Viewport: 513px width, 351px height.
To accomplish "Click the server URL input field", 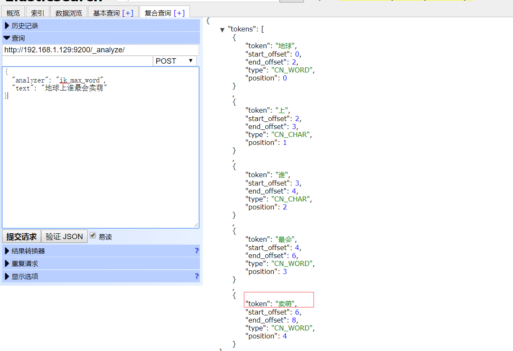I will click(x=100, y=50).
